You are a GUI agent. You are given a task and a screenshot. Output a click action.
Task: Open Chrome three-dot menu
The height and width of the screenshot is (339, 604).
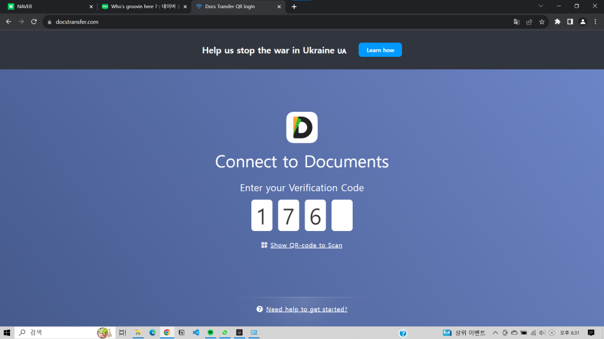(x=595, y=22)
